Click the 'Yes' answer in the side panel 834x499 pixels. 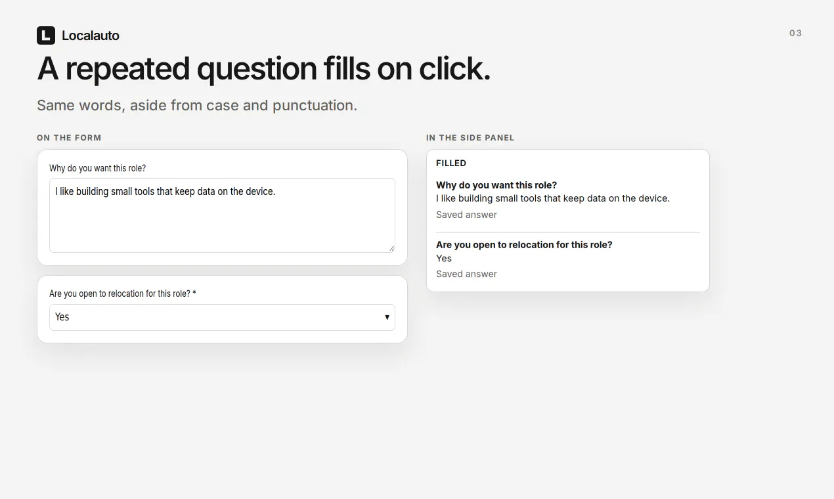pos(444,258)
